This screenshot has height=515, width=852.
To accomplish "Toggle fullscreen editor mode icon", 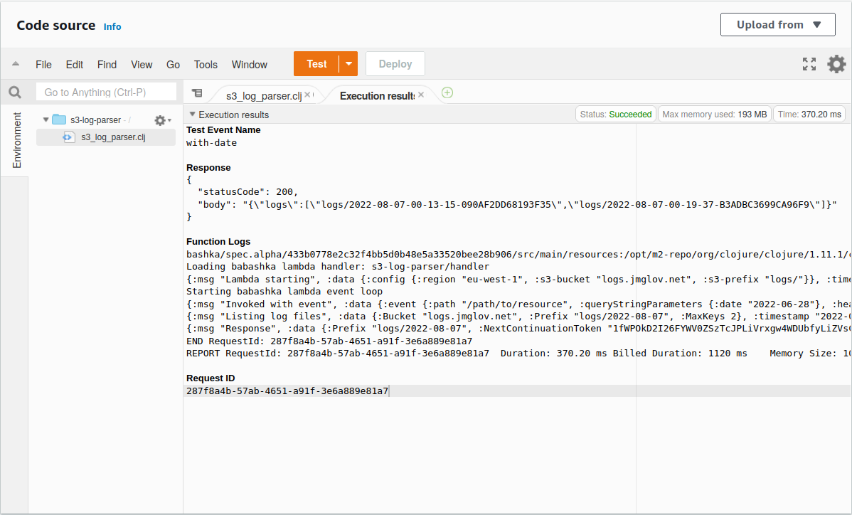I will tap(809, 64).
